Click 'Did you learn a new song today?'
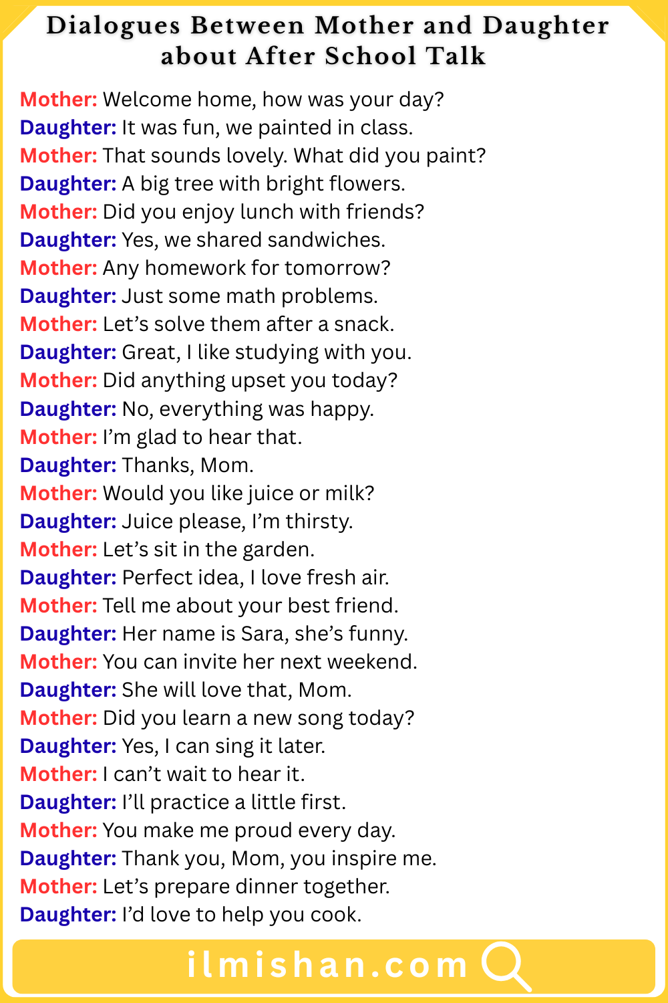The image size is (668, 1003). [259, 718]
